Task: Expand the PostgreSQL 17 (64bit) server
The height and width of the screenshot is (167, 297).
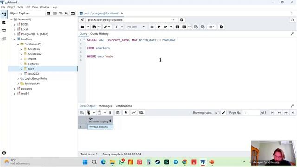Action: (x=15, y=34)
